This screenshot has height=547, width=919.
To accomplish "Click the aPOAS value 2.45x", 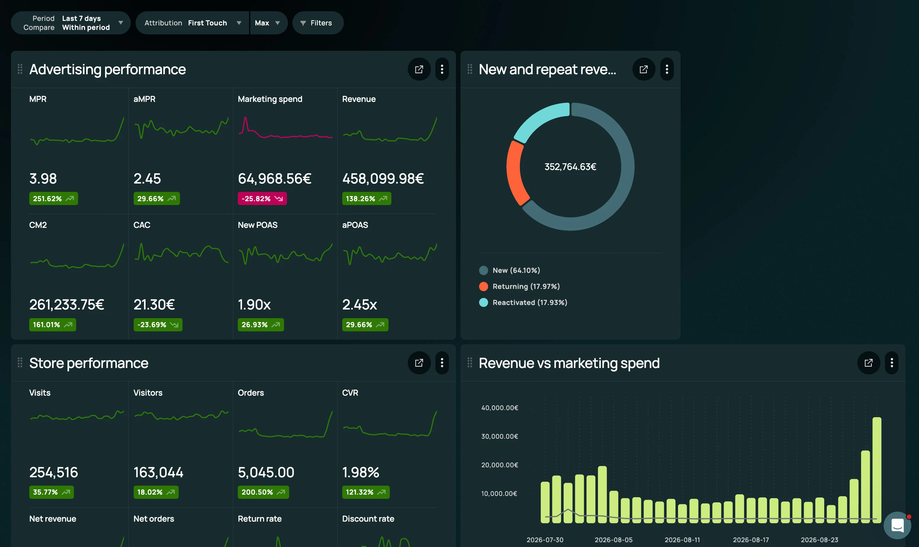I will tap(359, 304).
